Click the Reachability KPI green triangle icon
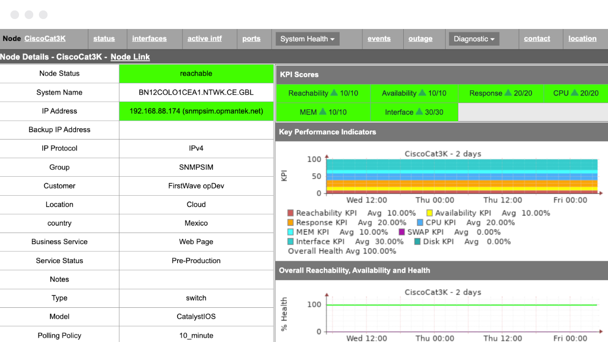The image size is (608, 342). [334, 93]
